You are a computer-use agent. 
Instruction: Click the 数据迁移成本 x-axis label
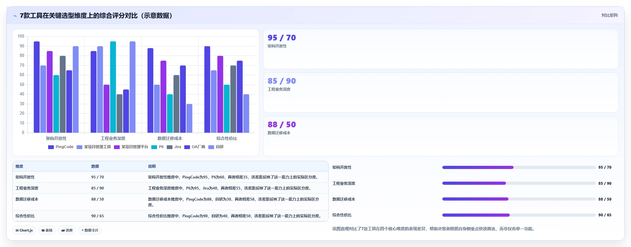tap(170, 138)
